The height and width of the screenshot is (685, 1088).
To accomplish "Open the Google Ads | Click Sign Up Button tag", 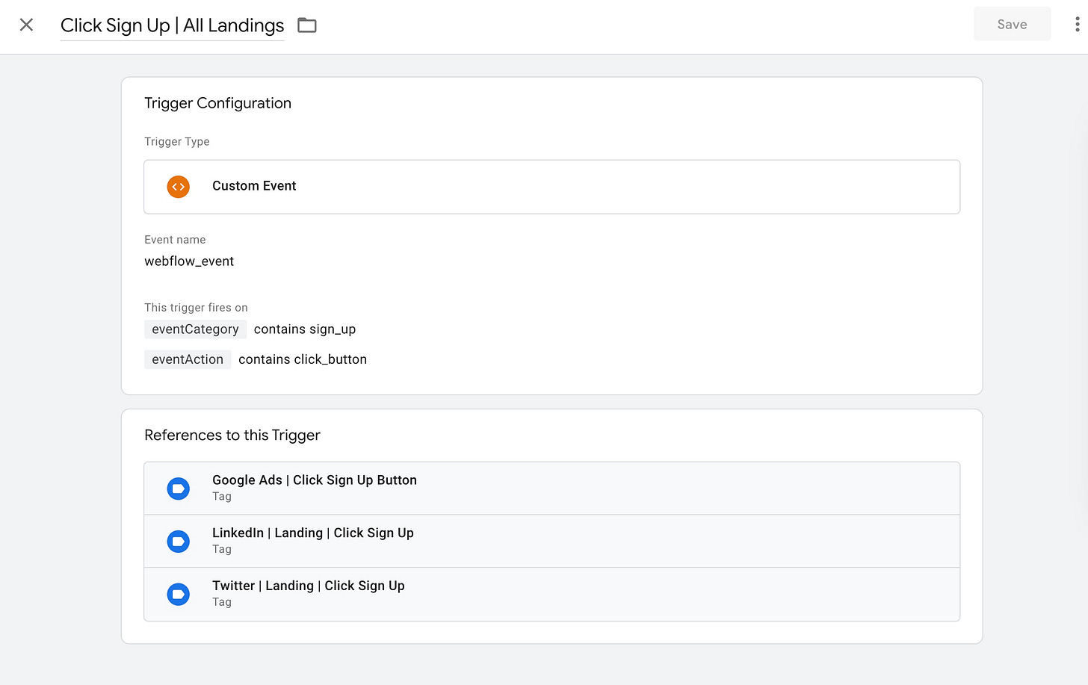I will click(551, 489).
